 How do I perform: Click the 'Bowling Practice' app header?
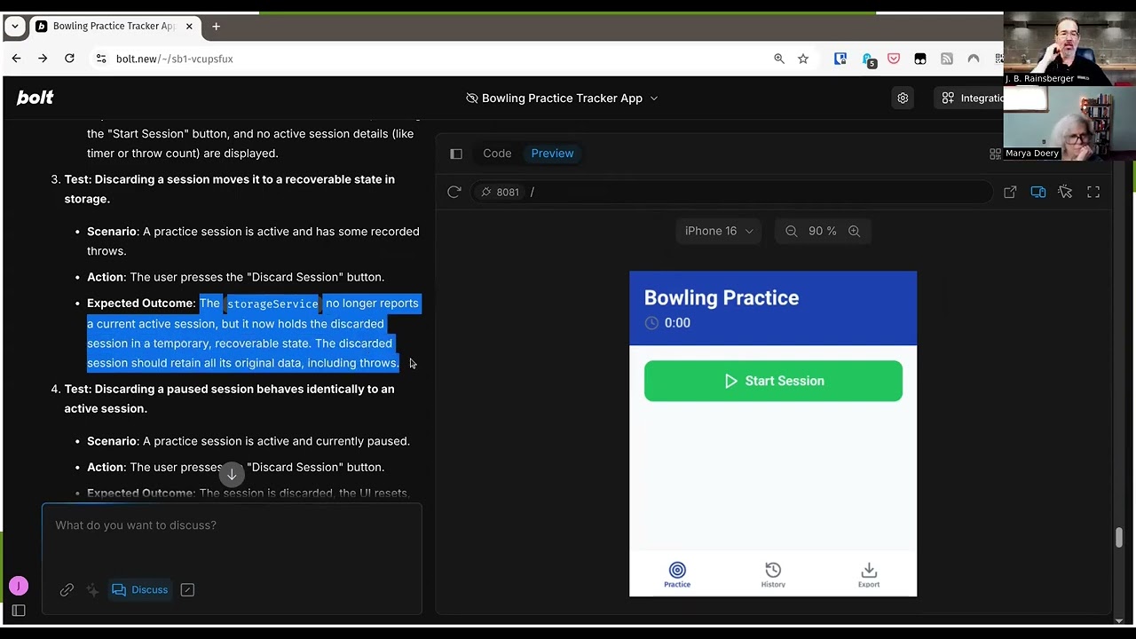point(722,298)
